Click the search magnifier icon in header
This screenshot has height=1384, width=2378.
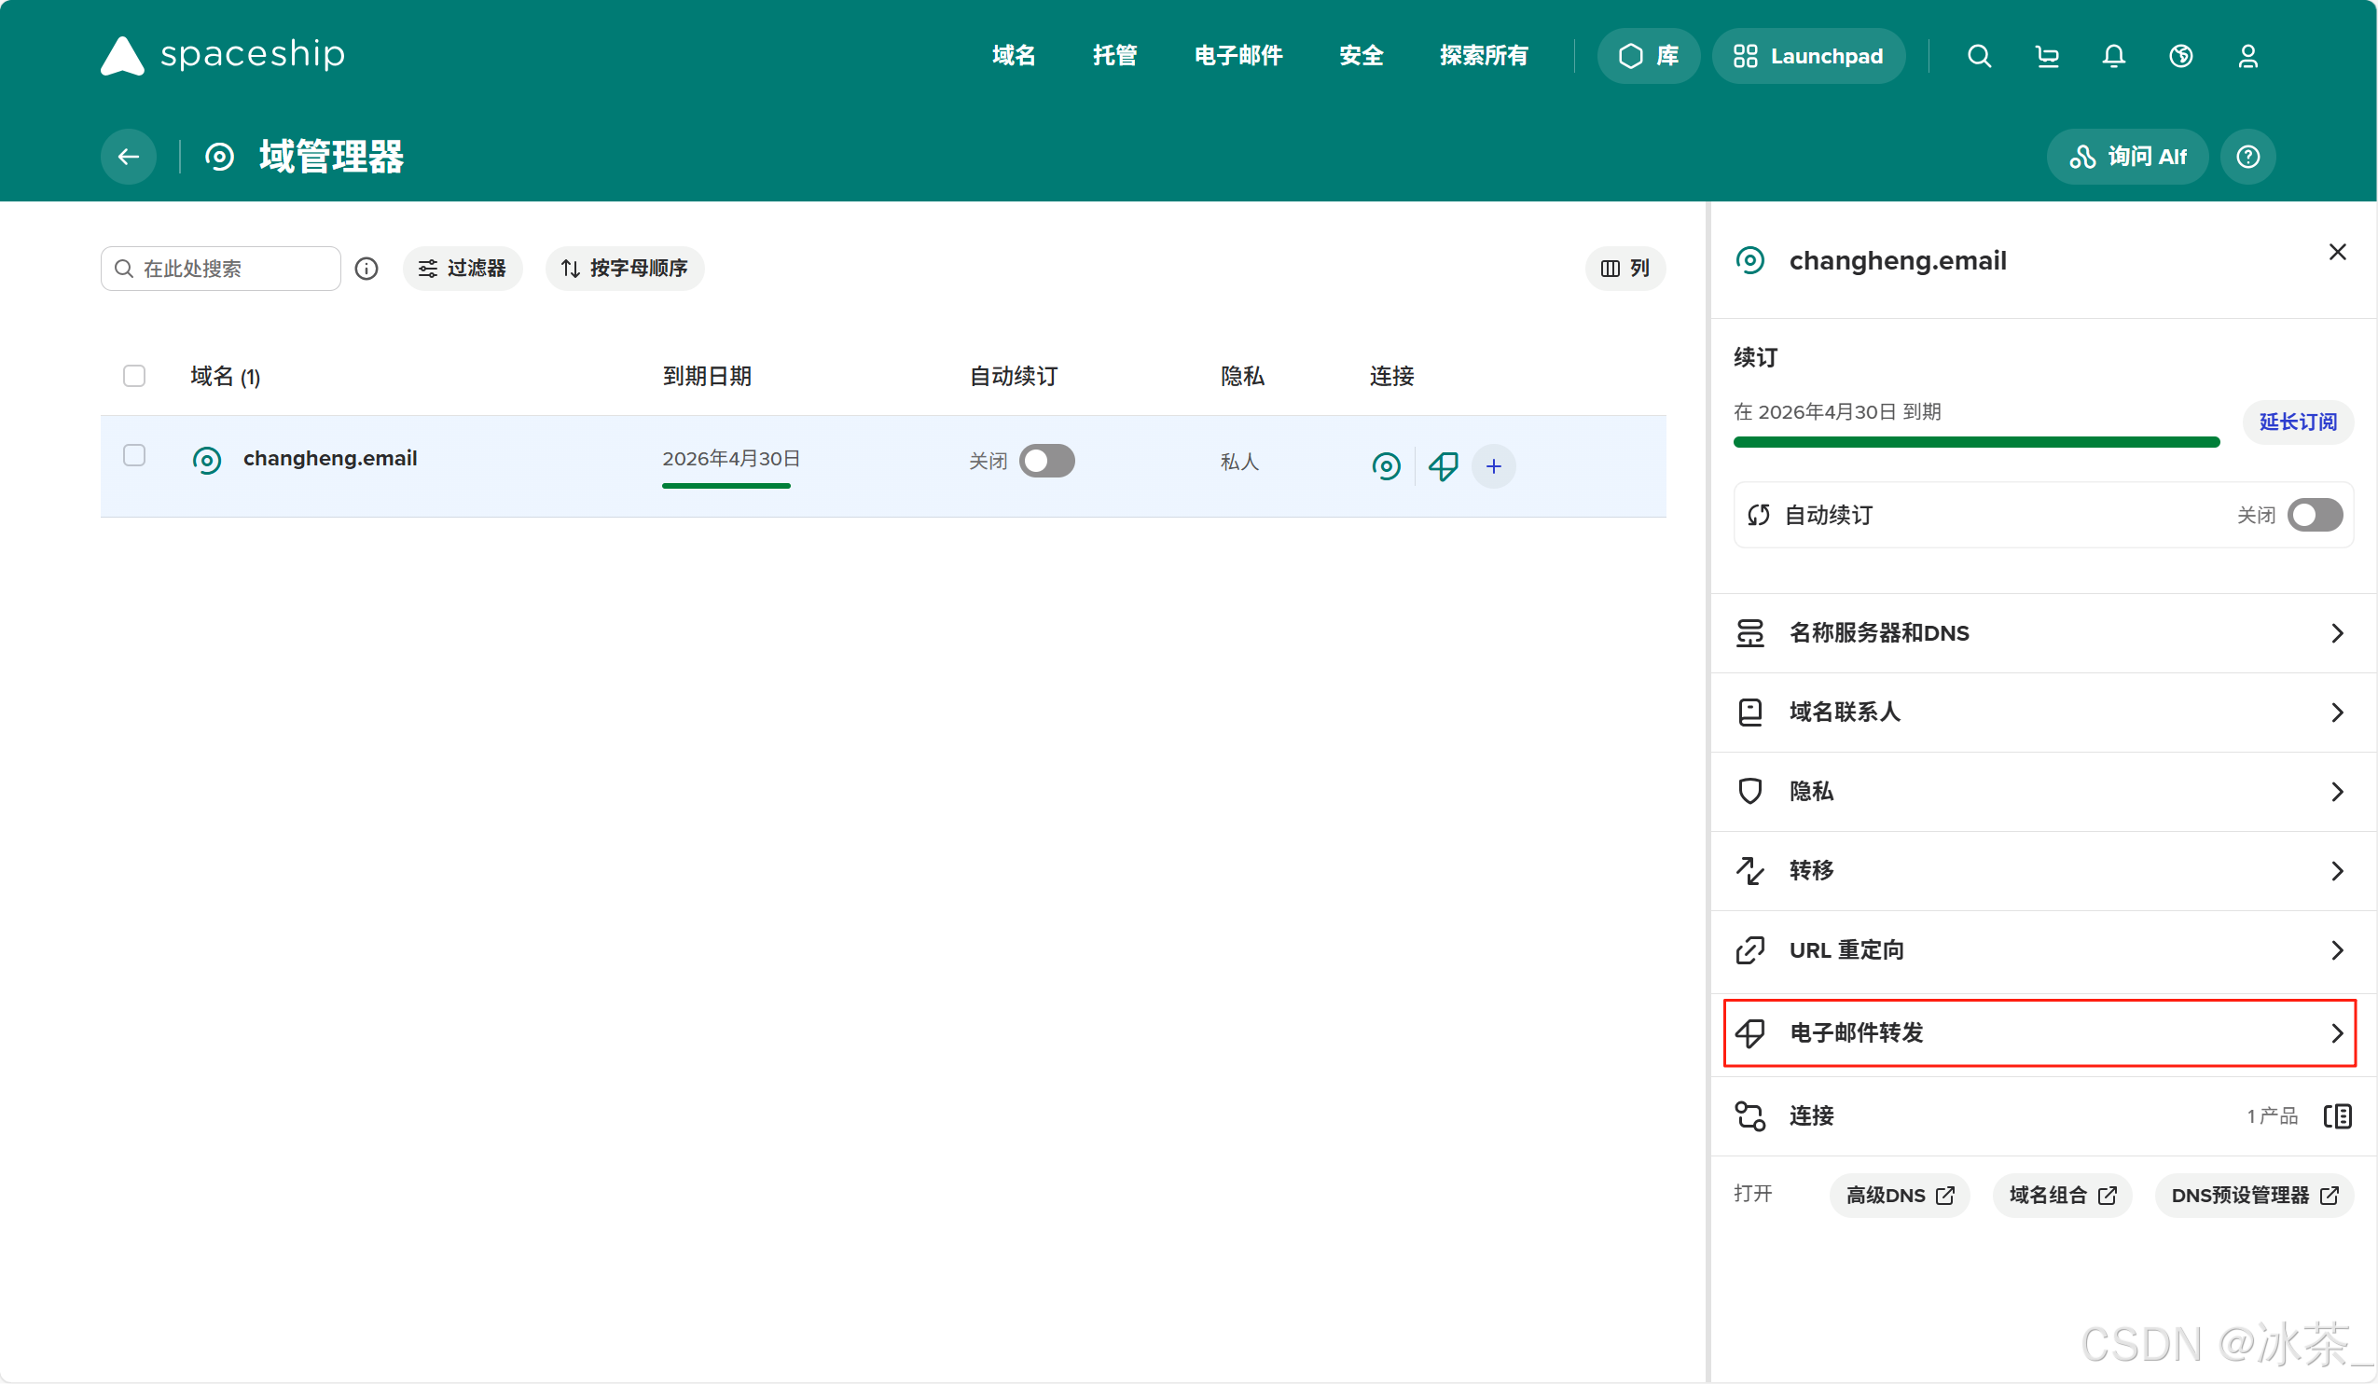pos(1979,56)
